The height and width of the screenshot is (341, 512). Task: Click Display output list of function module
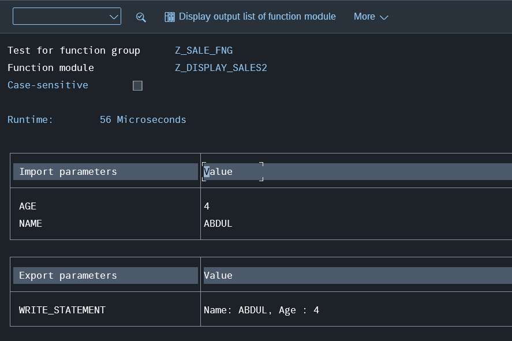tap(250, 17)
